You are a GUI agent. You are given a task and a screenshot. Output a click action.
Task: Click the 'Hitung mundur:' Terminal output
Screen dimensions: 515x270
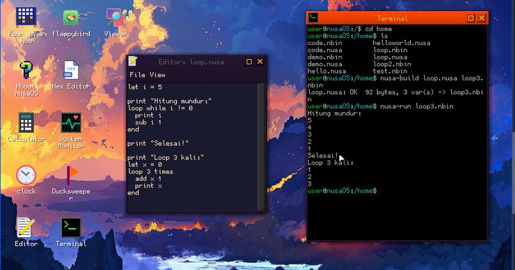pos(334,113)
